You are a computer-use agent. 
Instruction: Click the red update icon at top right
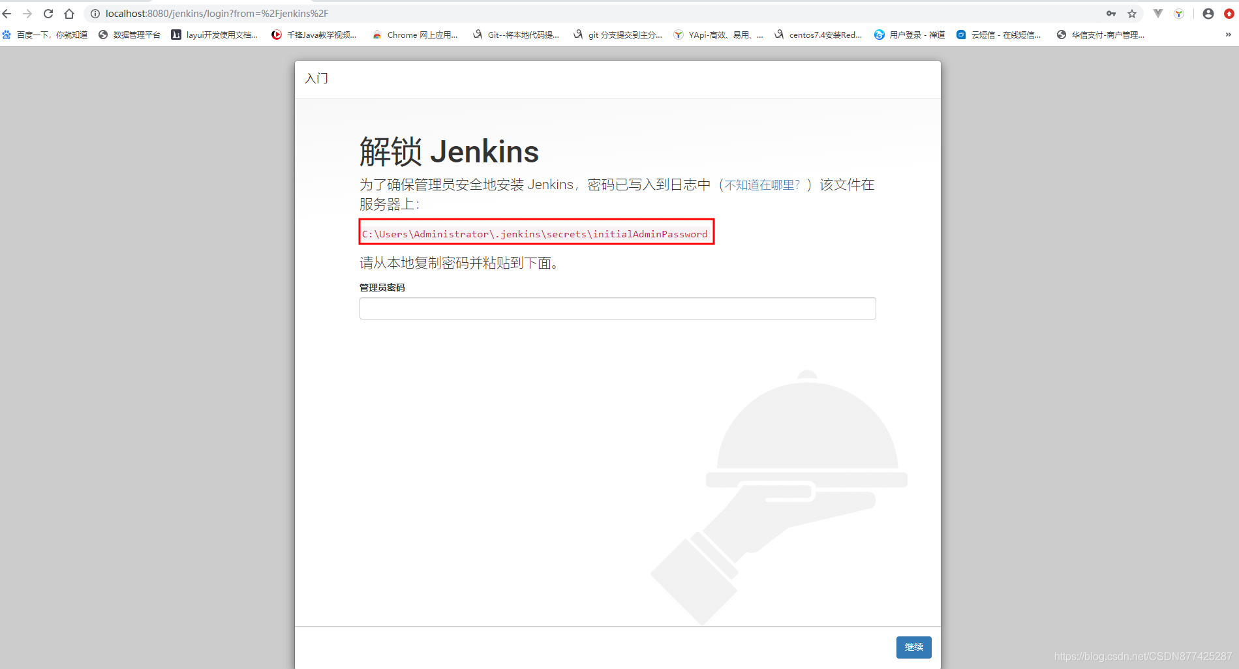pos(1229,14)
